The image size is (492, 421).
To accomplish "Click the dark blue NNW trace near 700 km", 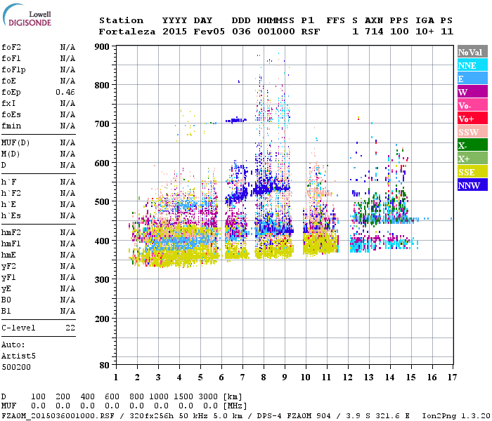I will pos(236,120).
